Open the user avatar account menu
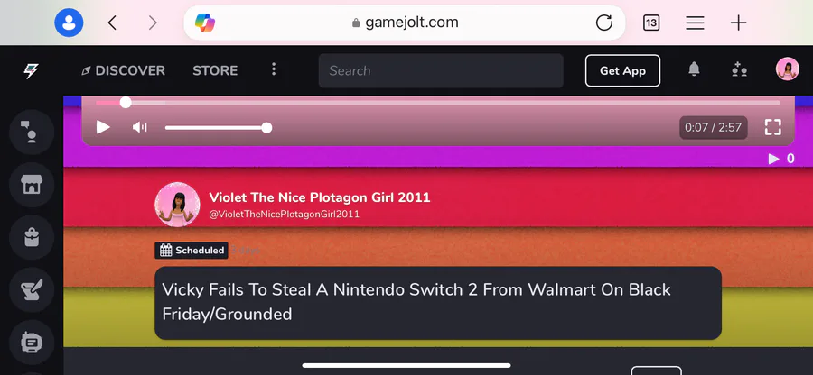Screen dimensions: 813x375 pos(787,69)
